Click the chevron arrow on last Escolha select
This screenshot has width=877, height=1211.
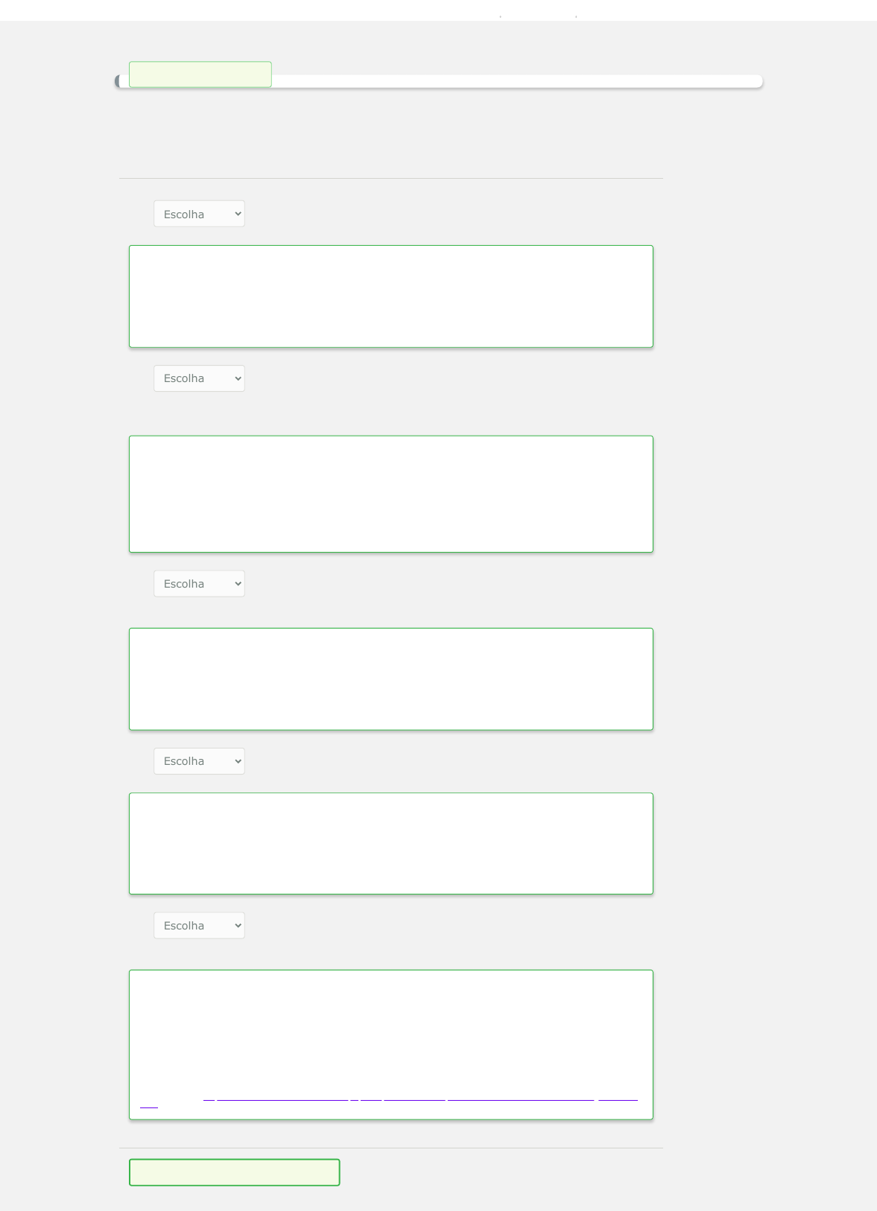coord(238,926)
